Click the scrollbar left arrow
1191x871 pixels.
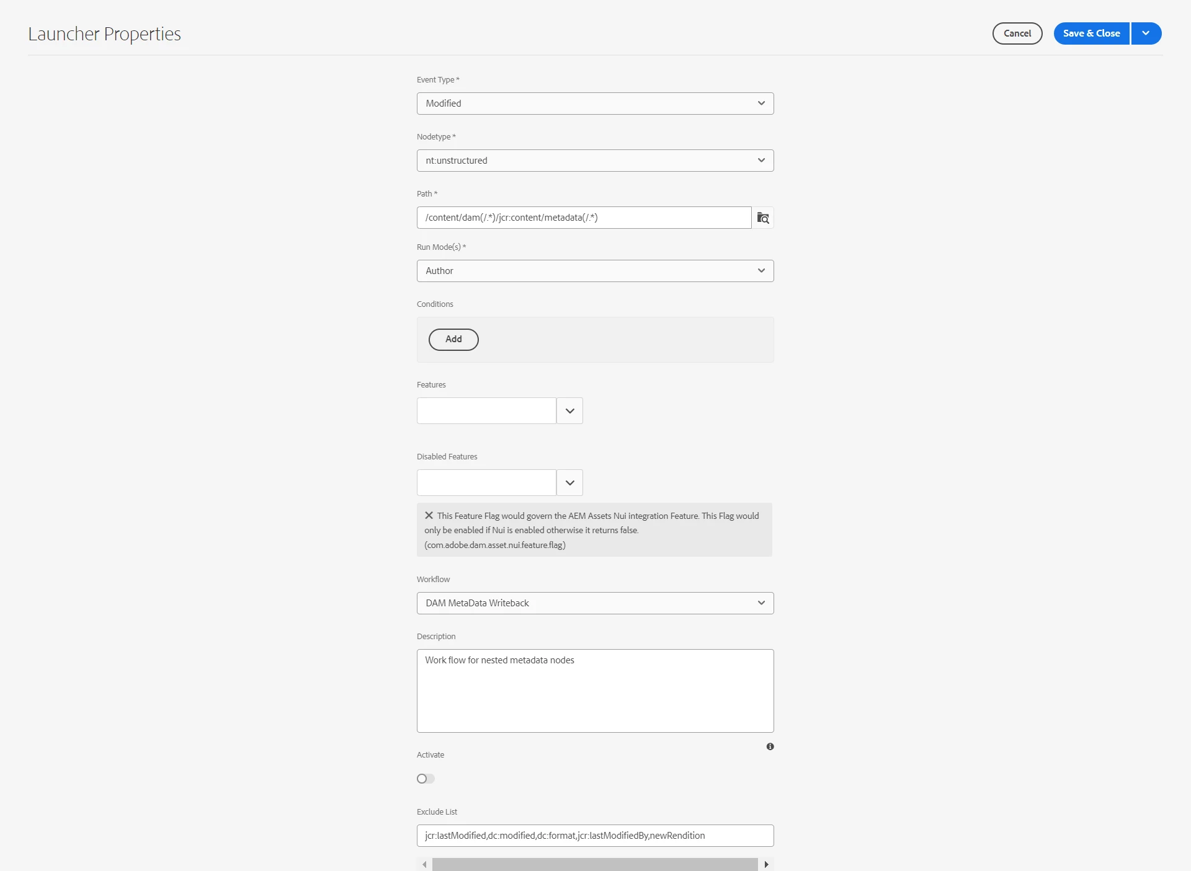pos(424,864)
